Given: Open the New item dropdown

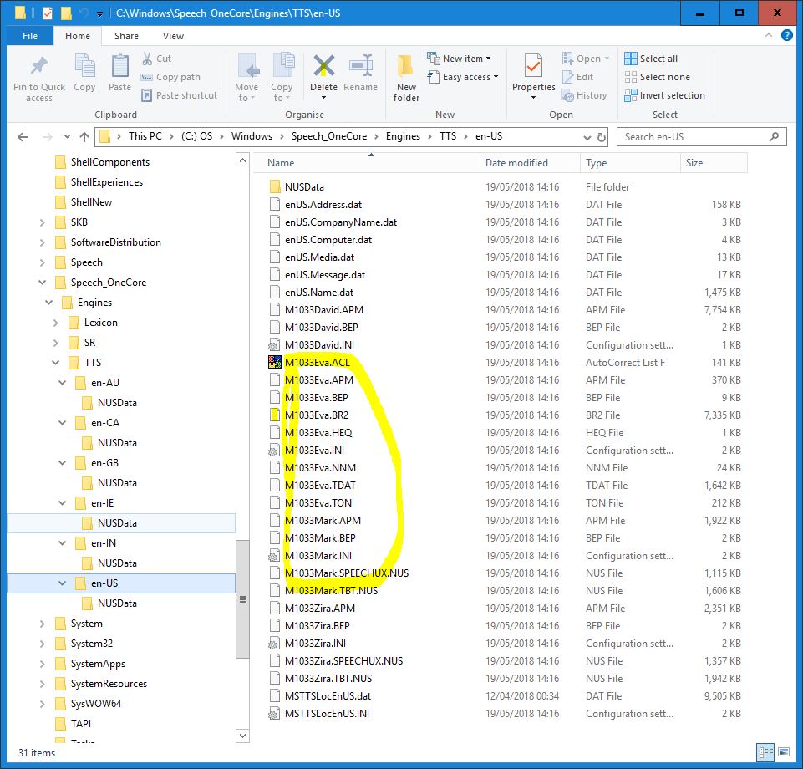Looking at the screenshot, I should point(459,59).
